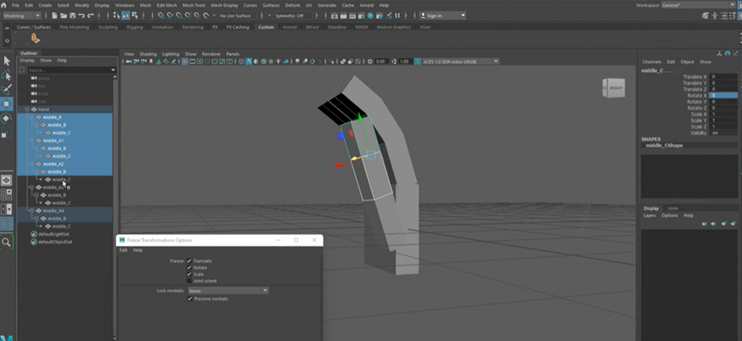Click the Channels menu in Channel Box
This screenshot has height=341, width=742.
coord(652,62)
